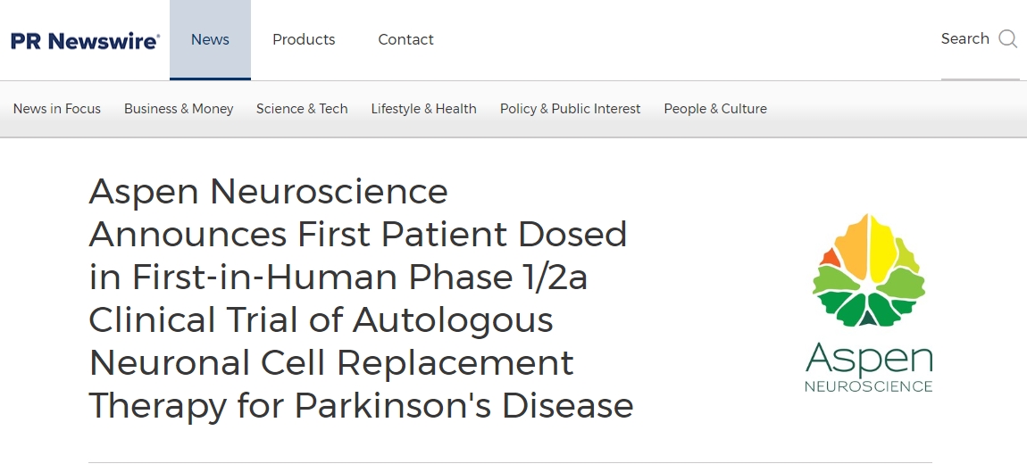Go to the Contact page

point(405,40)
